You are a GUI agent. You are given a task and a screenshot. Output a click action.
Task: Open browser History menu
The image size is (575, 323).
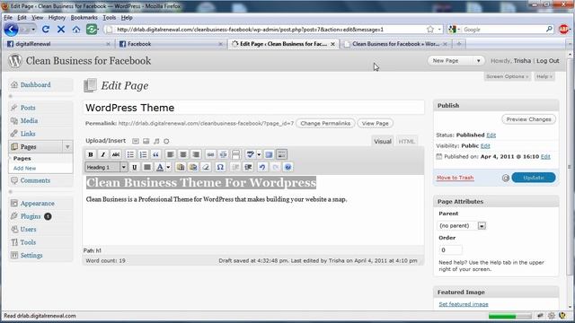tap(57, 18)
